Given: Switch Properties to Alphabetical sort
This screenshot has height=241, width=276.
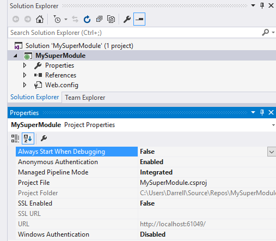Looking at the screenshot, I should [x=28, y=138].
